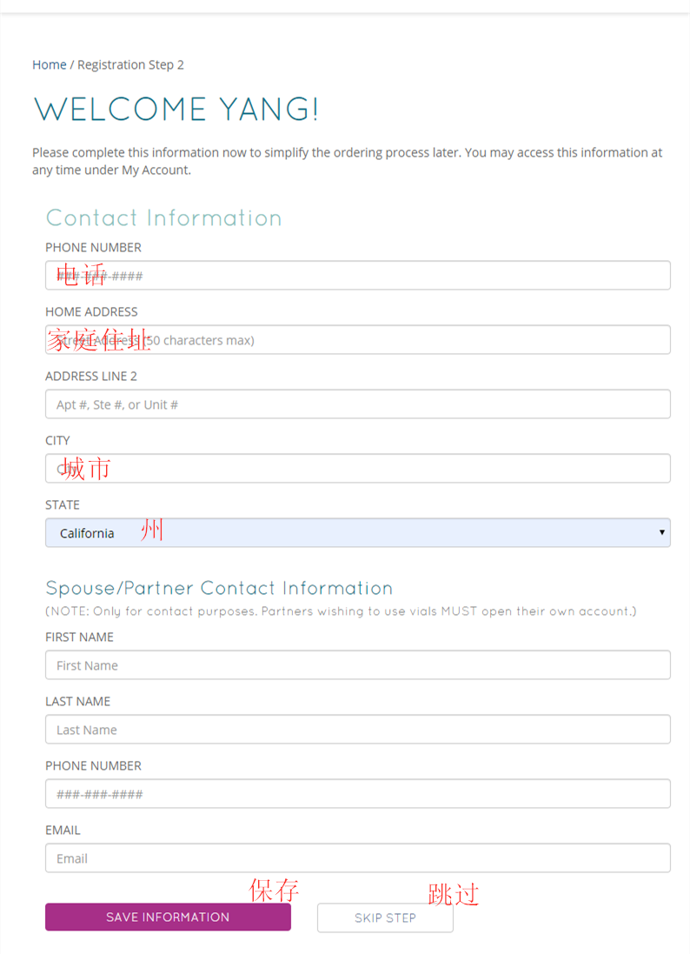Click the EMAIL field label

(63, 830)
